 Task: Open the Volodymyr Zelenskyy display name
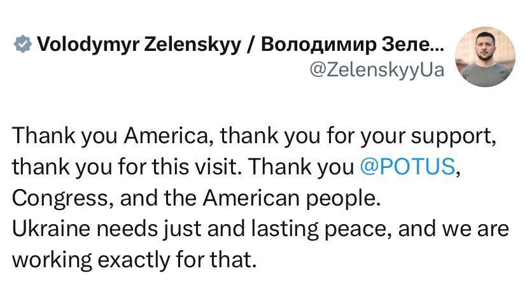[139, 45]
